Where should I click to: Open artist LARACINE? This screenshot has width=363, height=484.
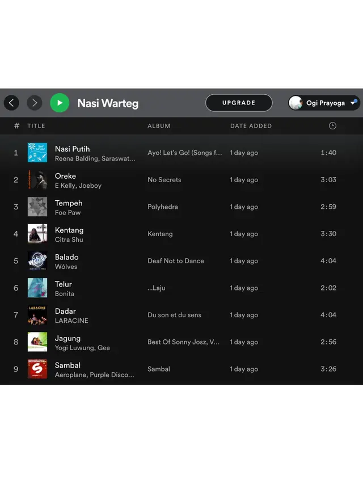(71, 321)
